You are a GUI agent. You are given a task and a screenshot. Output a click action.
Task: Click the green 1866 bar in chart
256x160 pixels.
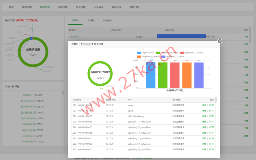[163, 75]
